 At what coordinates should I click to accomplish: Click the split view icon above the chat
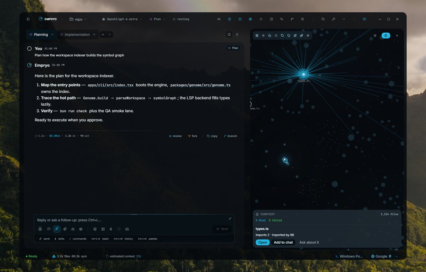click(229, 35)
